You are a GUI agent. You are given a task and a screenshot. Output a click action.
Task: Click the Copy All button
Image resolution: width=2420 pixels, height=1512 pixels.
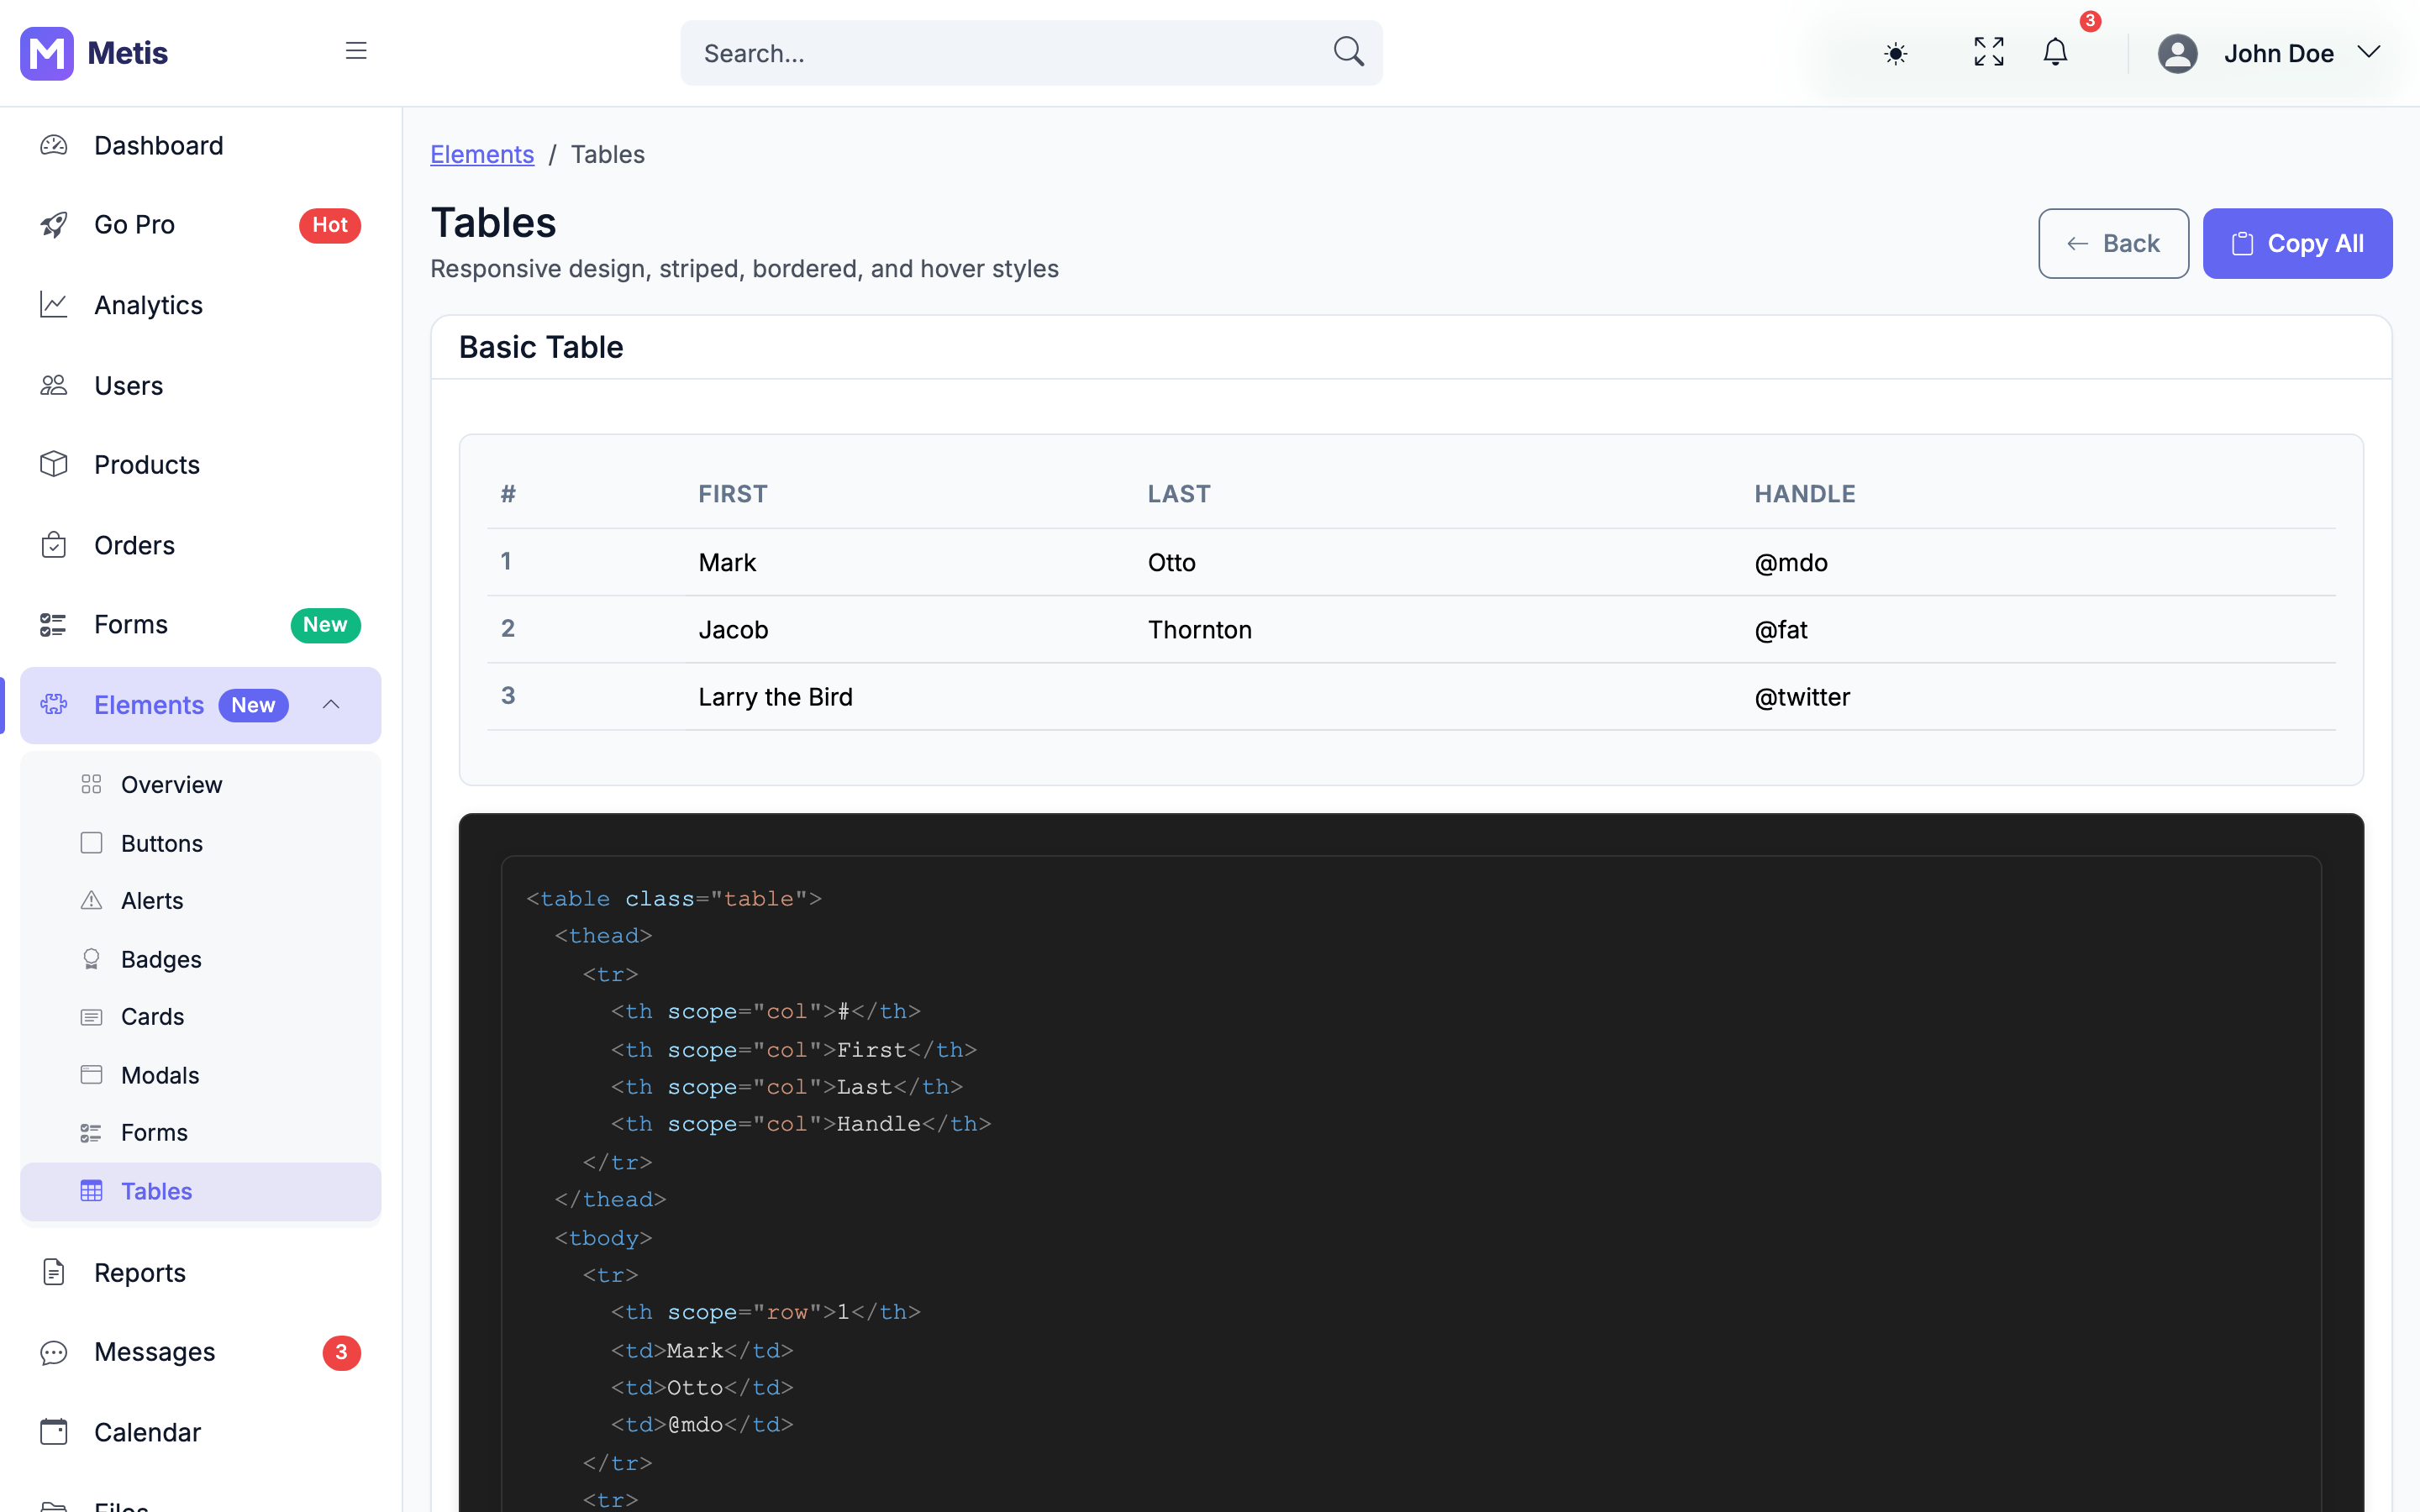tap(2297, 243)
